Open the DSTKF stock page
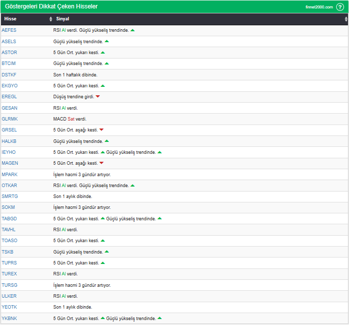The height and width of the screenshot is (325, 349). (9, 74)
